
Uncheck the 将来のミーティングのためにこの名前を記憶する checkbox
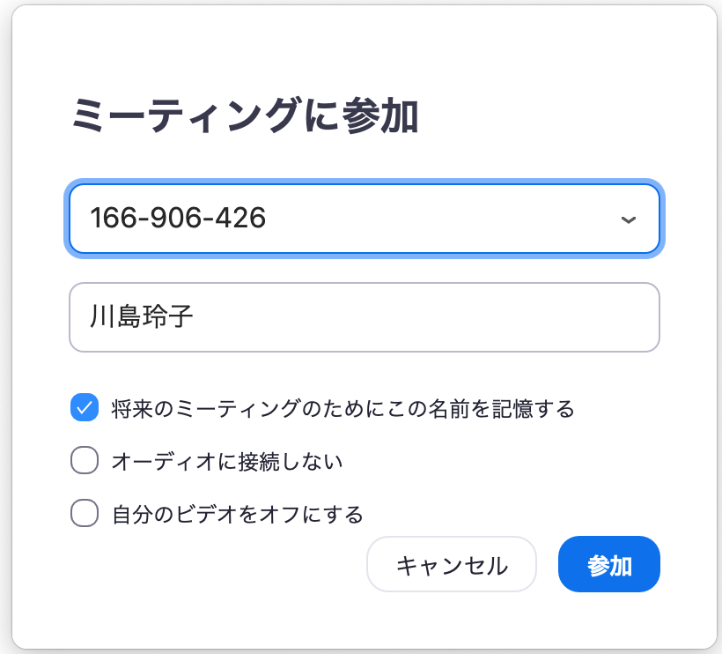pyautogui.click(x=84, y=408)
